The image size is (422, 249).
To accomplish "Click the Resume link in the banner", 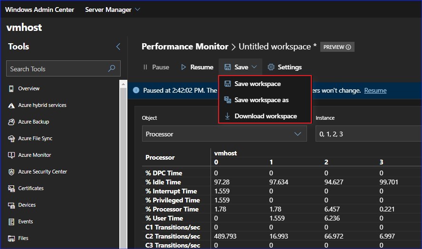I will pyautogui.click(x=375, y=90).
